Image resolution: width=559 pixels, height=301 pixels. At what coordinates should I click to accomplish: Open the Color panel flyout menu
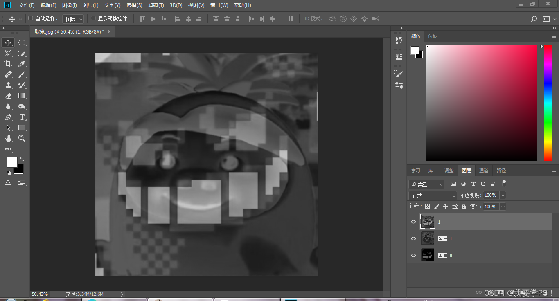pos(554,36)
